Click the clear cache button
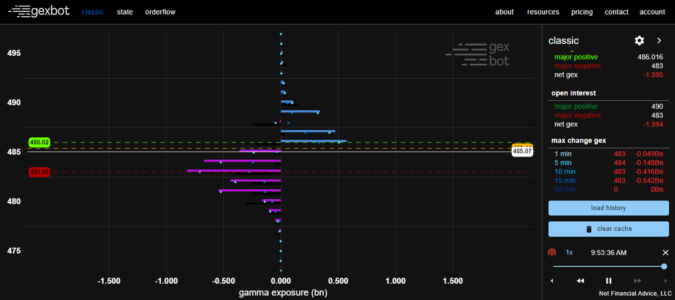The height and width of the screenshot is (300, 675). click(x=608, y=229)
